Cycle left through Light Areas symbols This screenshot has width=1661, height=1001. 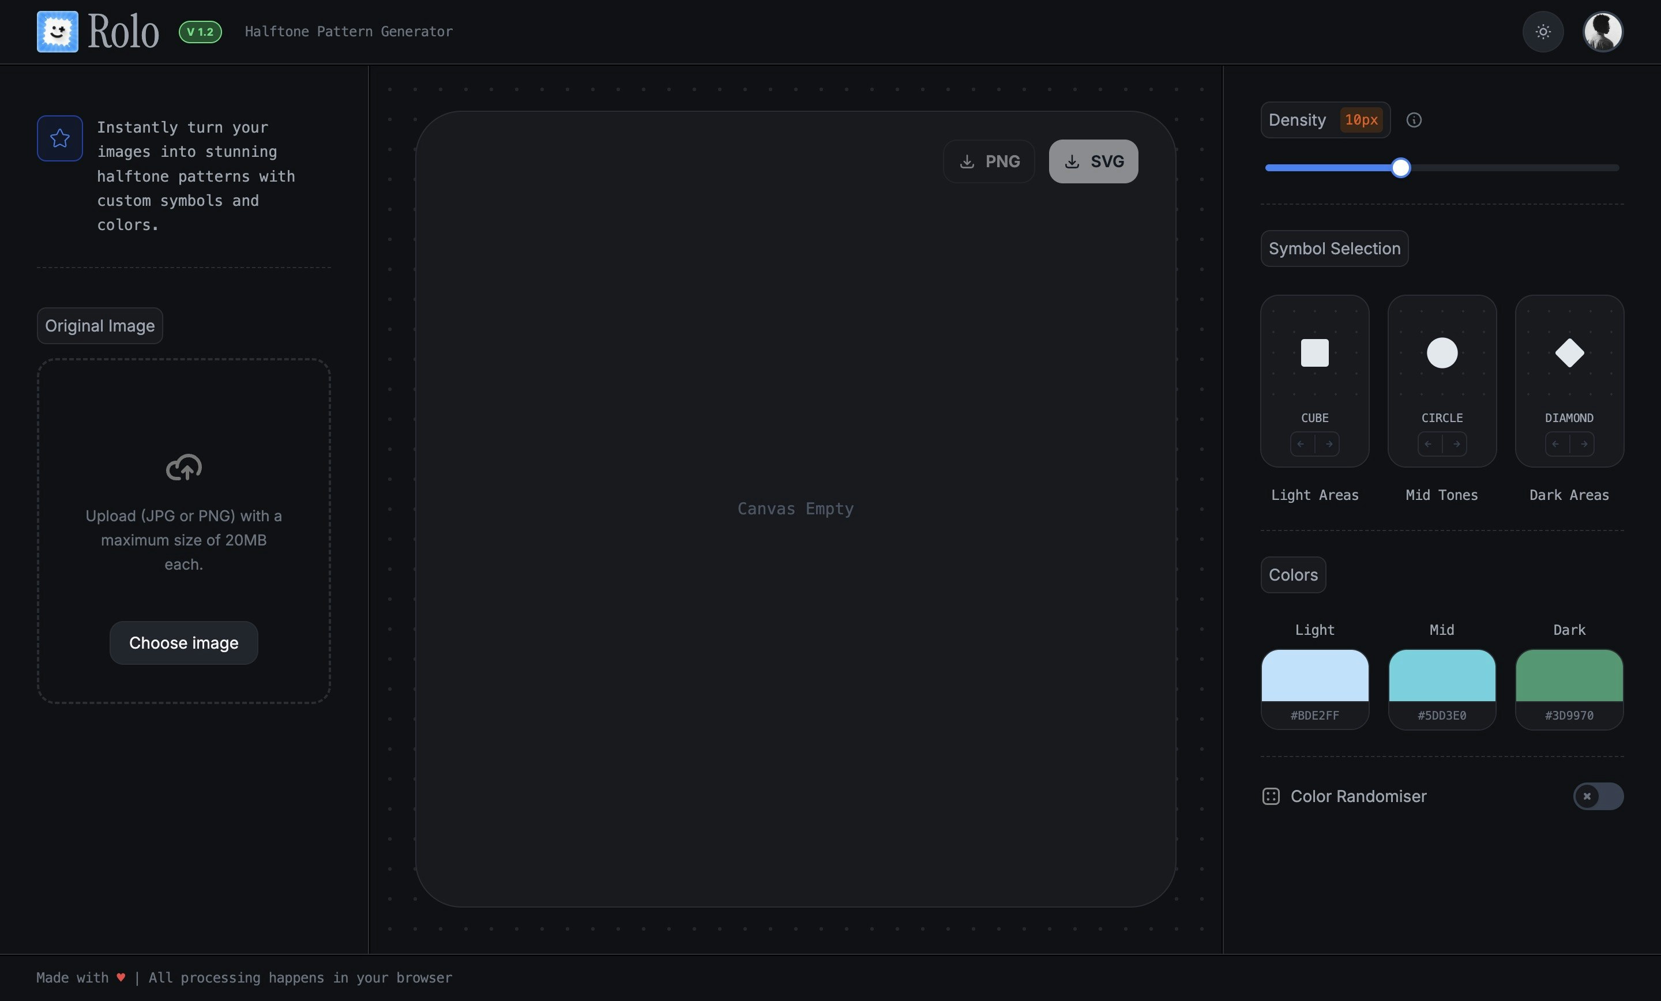1301,444
